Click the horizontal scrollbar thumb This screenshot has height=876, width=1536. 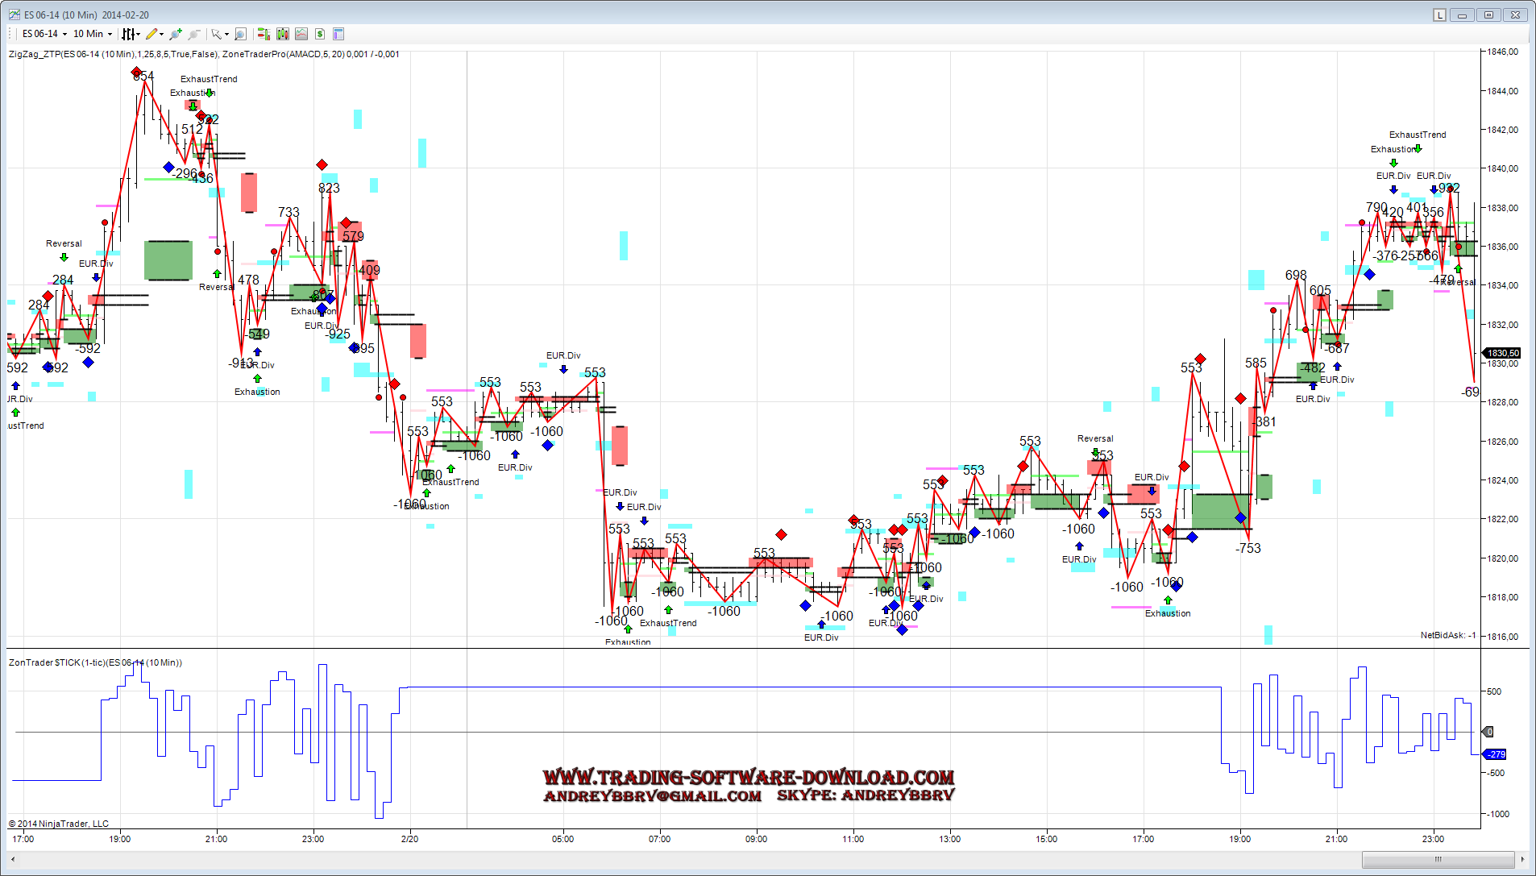tap(1438, 859)
